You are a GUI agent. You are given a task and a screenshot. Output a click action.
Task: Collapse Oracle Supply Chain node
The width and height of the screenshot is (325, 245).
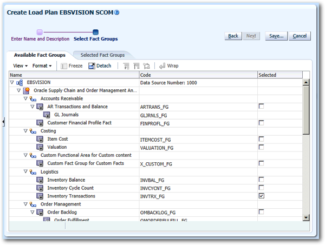click(x=18, y=90)
